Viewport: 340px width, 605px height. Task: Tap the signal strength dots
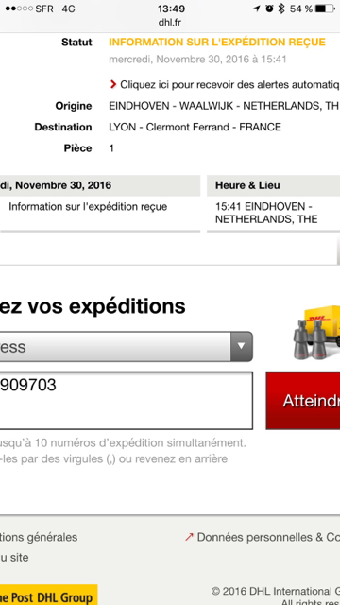click(x=19, y=9)
